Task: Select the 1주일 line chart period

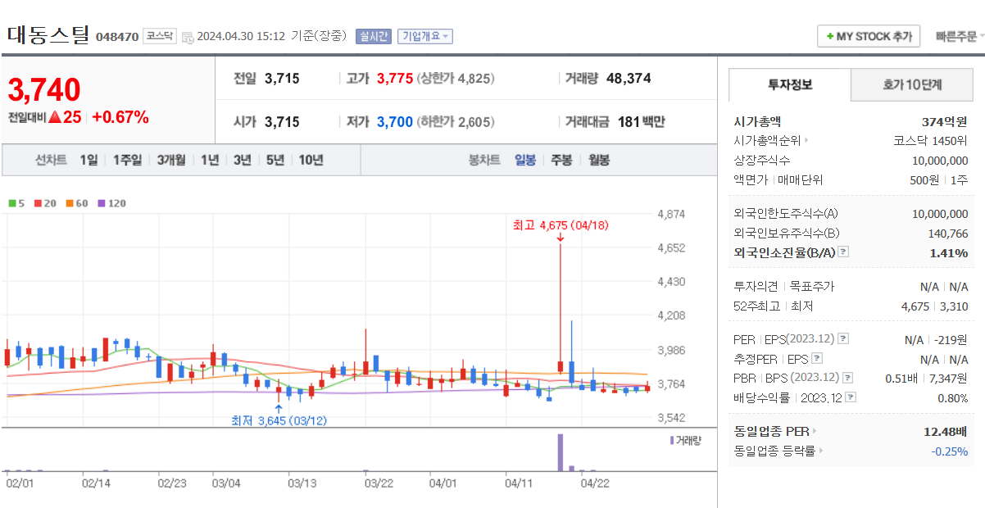Action: [x=127, y=160]
